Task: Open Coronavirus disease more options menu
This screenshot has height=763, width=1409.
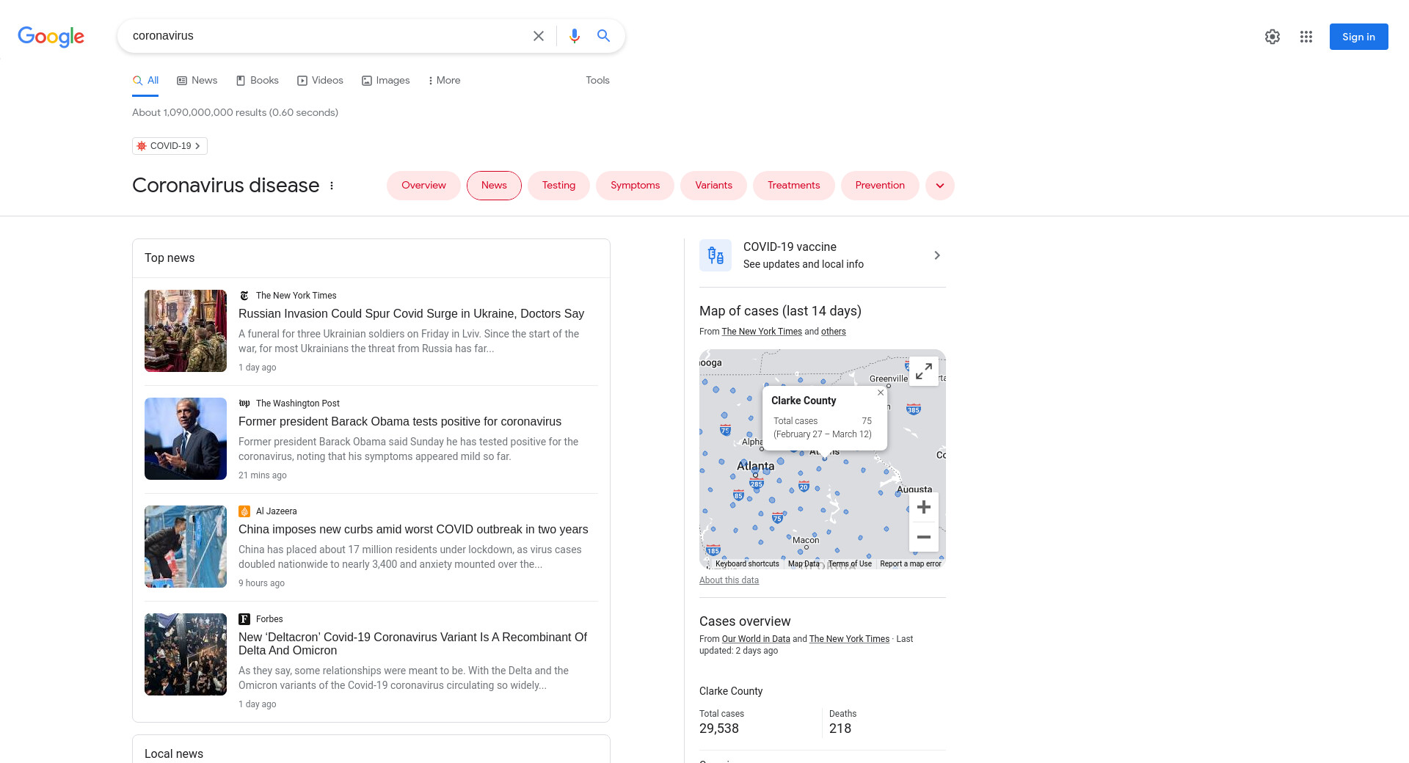Action: pos(332,186)
